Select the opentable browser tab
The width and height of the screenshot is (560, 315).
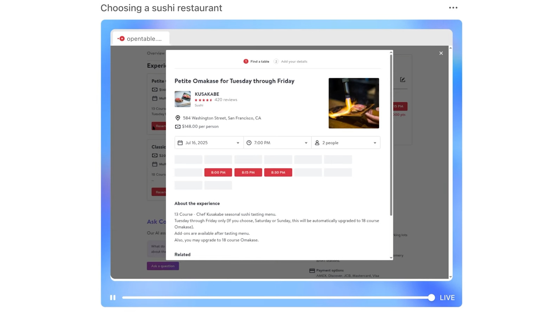tap(141, 38)
